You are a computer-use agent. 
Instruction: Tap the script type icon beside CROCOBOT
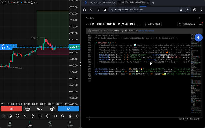coord(88,24)
